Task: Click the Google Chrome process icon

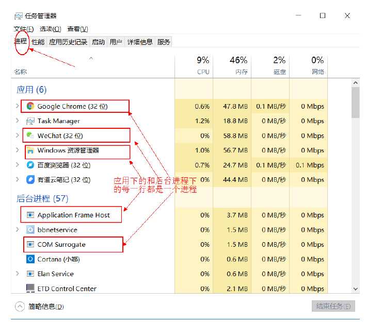Action: point(30,106)
